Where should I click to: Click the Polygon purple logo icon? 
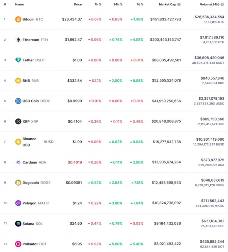tap(18, 203)
